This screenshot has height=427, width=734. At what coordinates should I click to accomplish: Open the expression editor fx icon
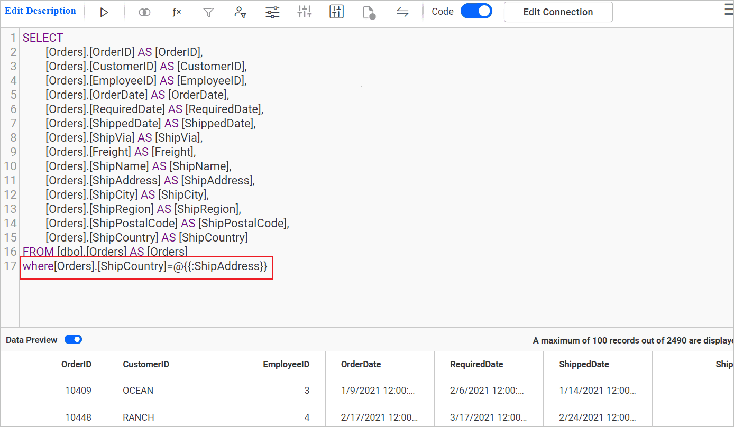[x=177, y=11]
